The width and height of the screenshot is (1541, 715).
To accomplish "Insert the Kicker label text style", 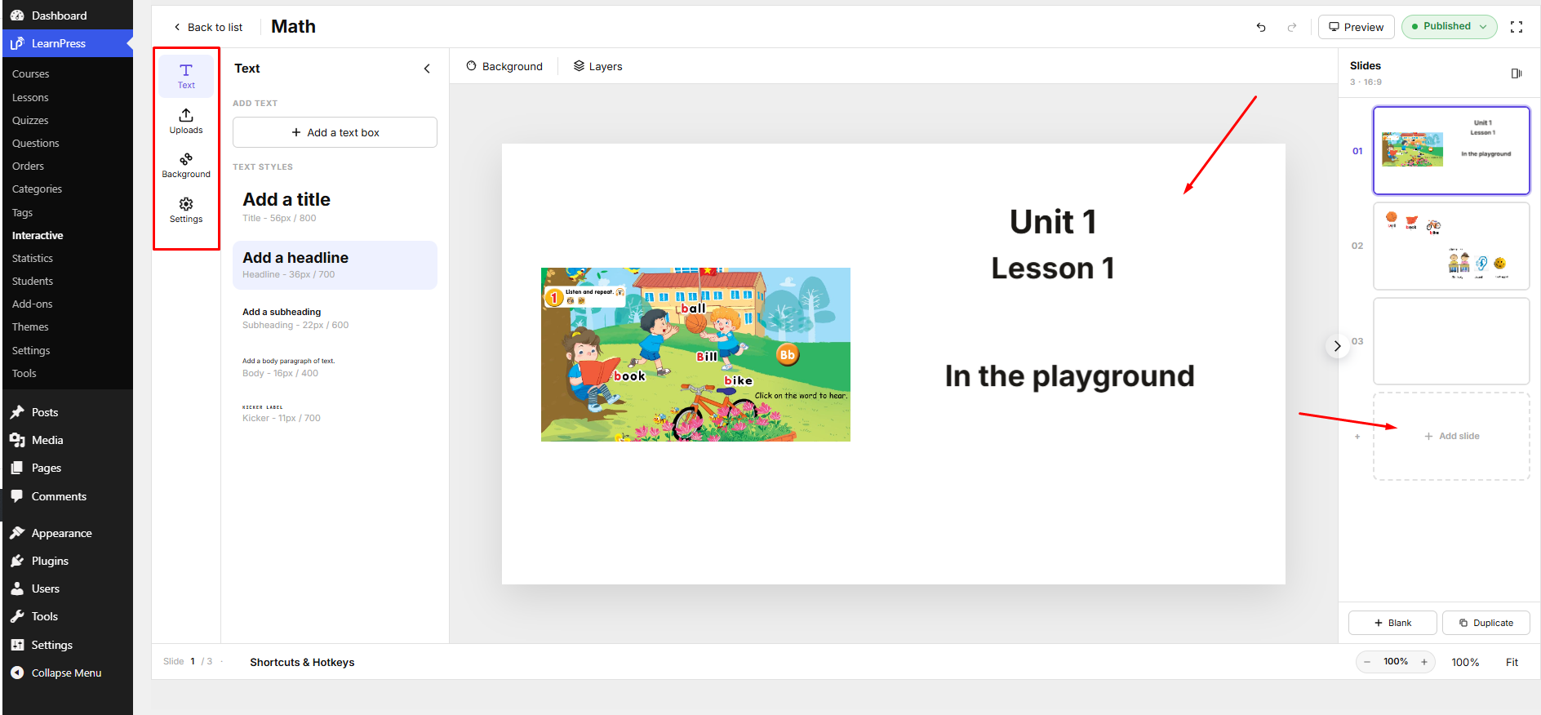I will [x=335, y=413].
